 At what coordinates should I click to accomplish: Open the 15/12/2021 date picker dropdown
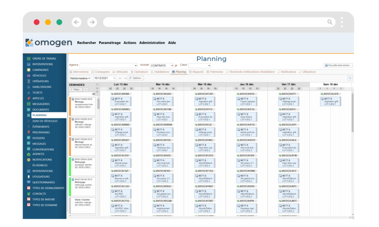pos(105,78)
